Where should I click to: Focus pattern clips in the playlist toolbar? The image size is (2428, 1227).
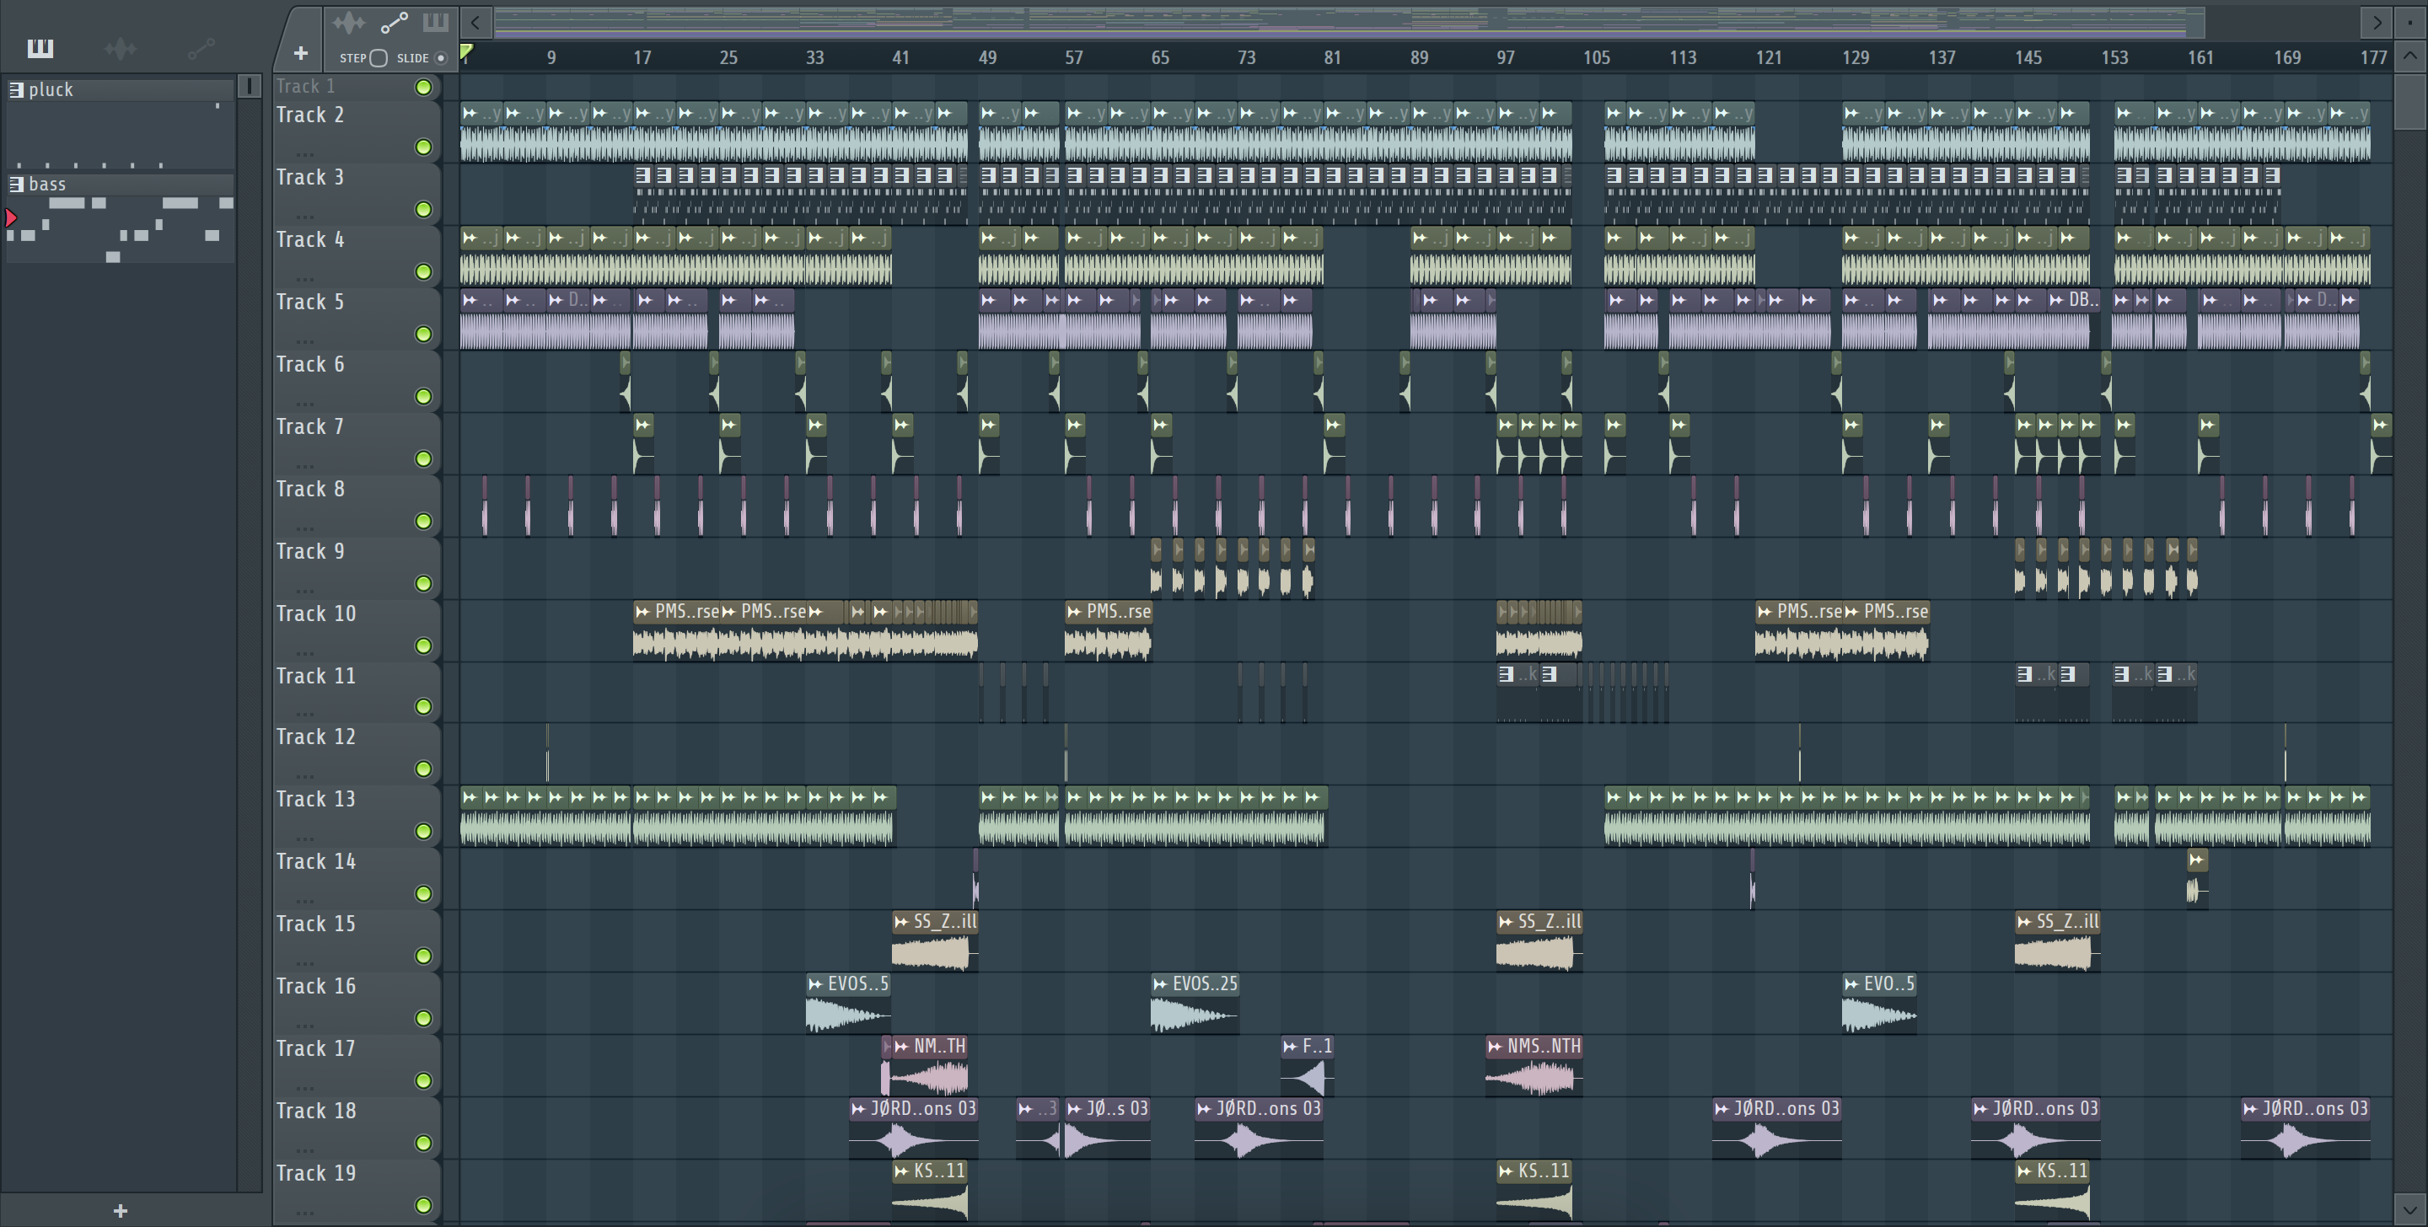(x=436, y=22)
